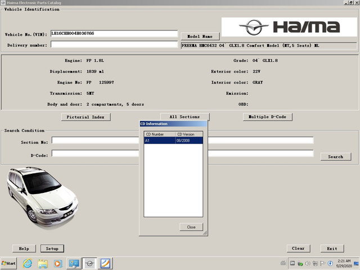Viewport: 360px width, 270px height.
Task: Click the Exit button
Action: click(x=332, y=249)
